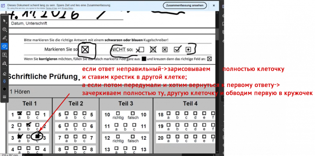The image size is (315, 156).
Task: Check box c for question 7
Action: (84, 136)
